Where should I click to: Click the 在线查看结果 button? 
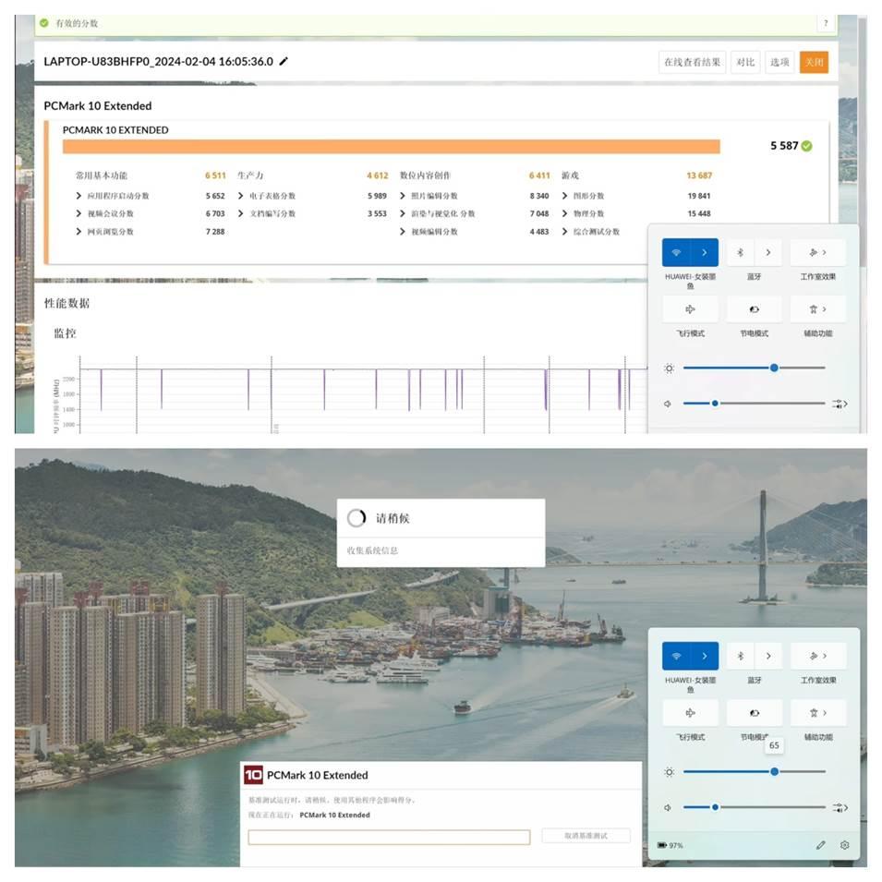(x=692, y=62)
